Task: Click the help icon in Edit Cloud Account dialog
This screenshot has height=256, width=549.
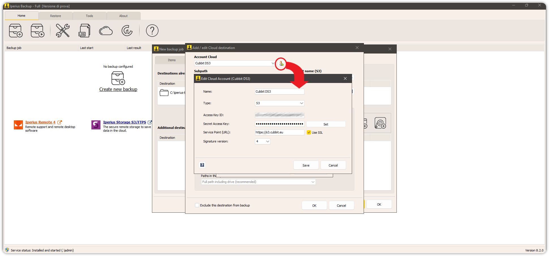Action: (x=202, y=165)
